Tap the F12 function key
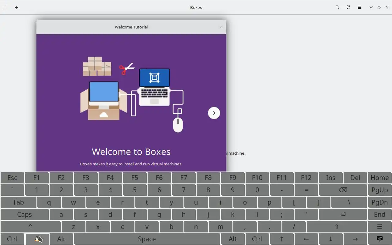Viewport: 392px width, 245px height. coord(306,178)
